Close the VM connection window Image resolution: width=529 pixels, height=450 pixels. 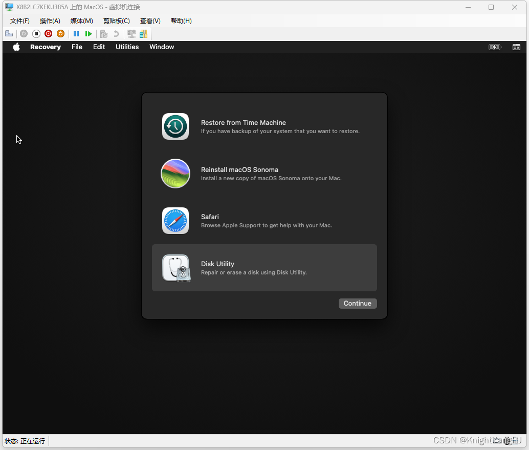[515, 7]
